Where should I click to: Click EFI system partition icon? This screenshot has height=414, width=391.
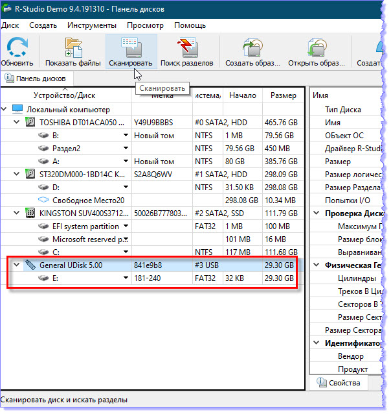click(43, 227)
